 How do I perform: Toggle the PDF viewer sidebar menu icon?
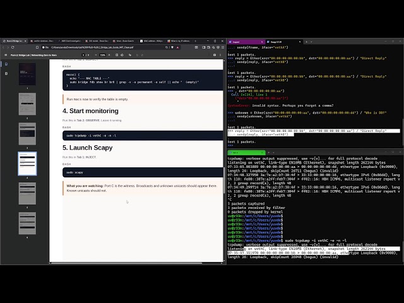[x=6, y=55]
